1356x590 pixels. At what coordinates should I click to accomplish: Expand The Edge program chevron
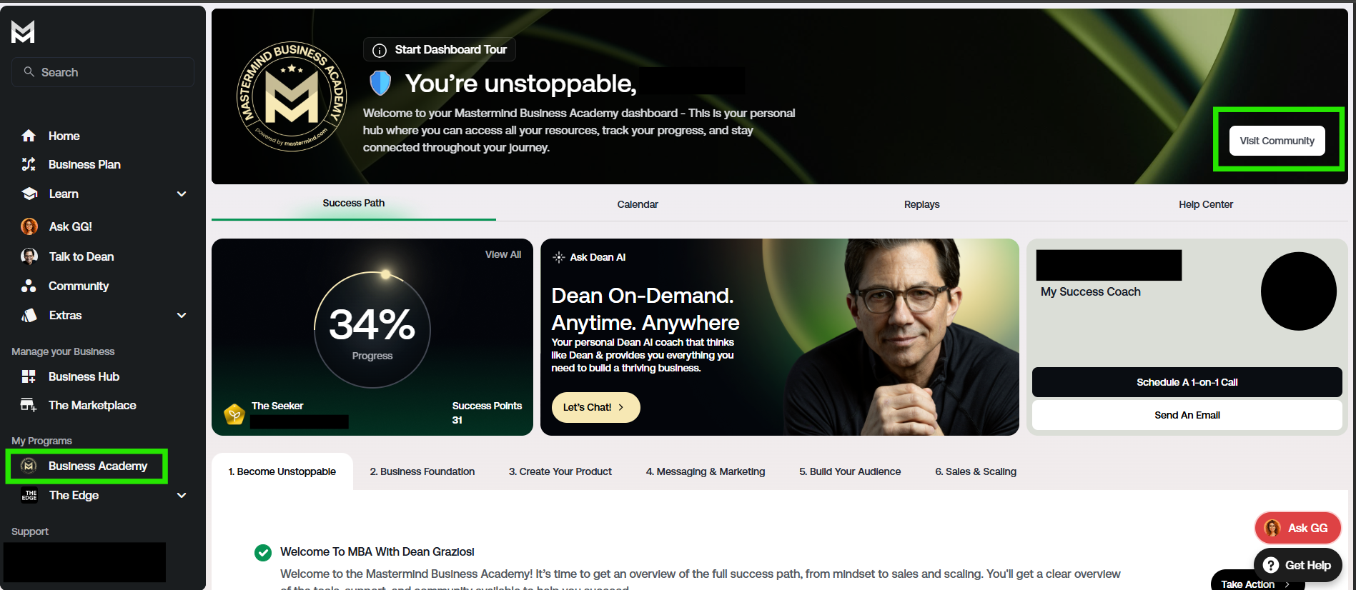pyautogui.click(x=182, y=495)
